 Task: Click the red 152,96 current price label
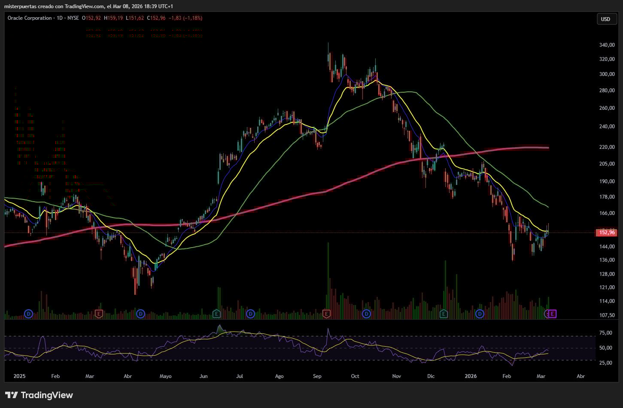(607, 233)
